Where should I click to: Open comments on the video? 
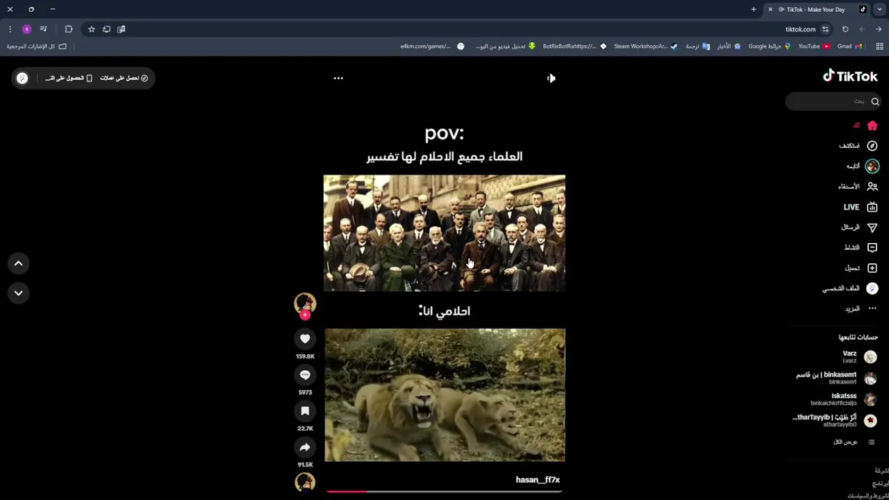[x=305, y=374]
